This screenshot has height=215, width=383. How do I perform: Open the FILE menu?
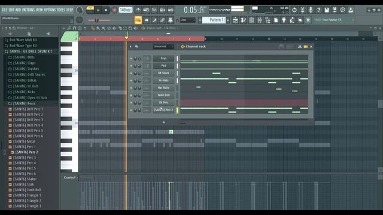[x=4, y=10]
